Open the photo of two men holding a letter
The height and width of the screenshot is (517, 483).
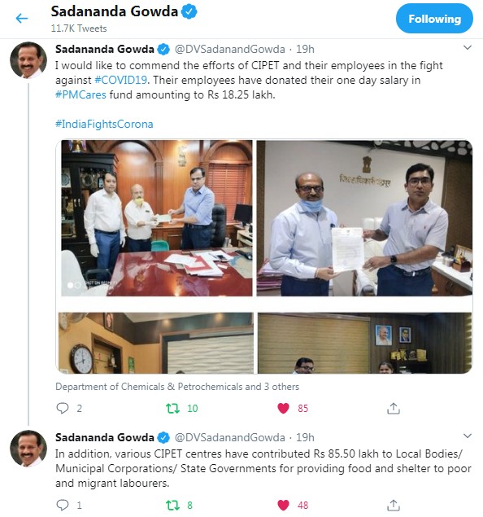click(364, 218)
